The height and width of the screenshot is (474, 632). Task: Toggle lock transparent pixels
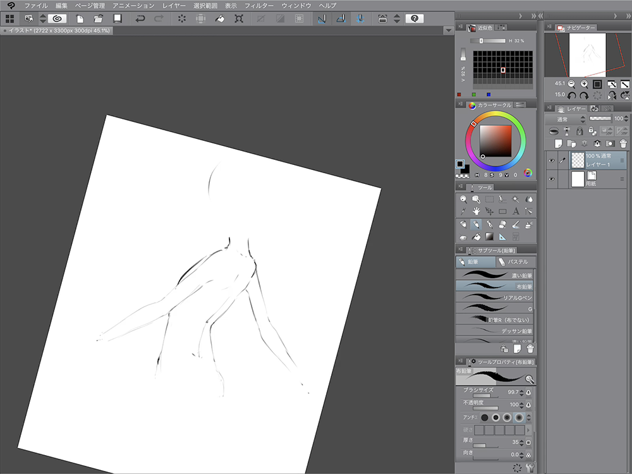point(592,131)
